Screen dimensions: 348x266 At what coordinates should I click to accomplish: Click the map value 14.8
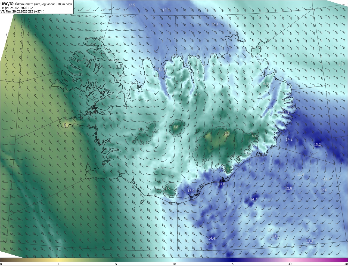222,184
